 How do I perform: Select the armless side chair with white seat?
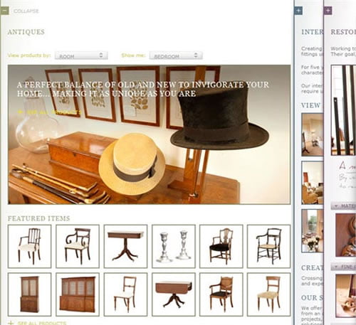[125, 294]
